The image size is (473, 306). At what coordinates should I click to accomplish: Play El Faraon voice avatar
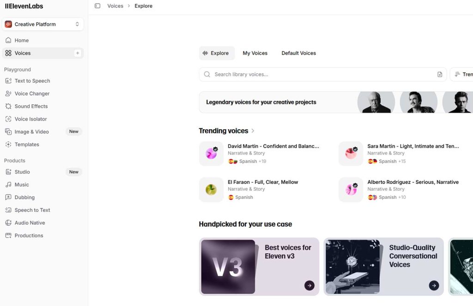point(211,190)
